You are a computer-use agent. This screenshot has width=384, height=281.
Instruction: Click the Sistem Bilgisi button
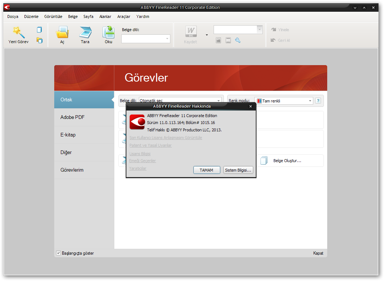pos(238,170)
